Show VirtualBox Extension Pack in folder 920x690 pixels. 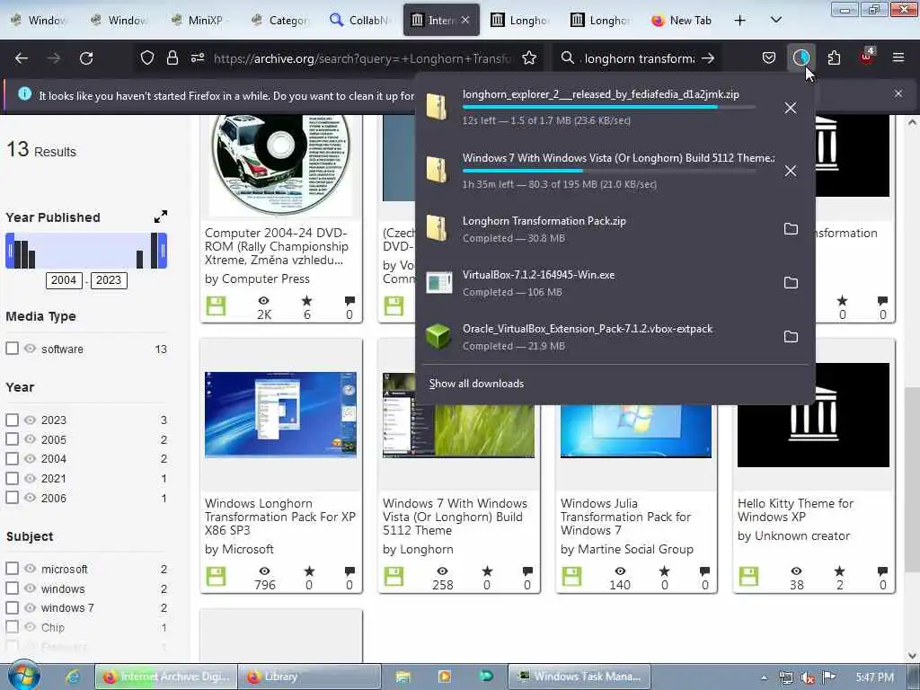tap(791, 337)
